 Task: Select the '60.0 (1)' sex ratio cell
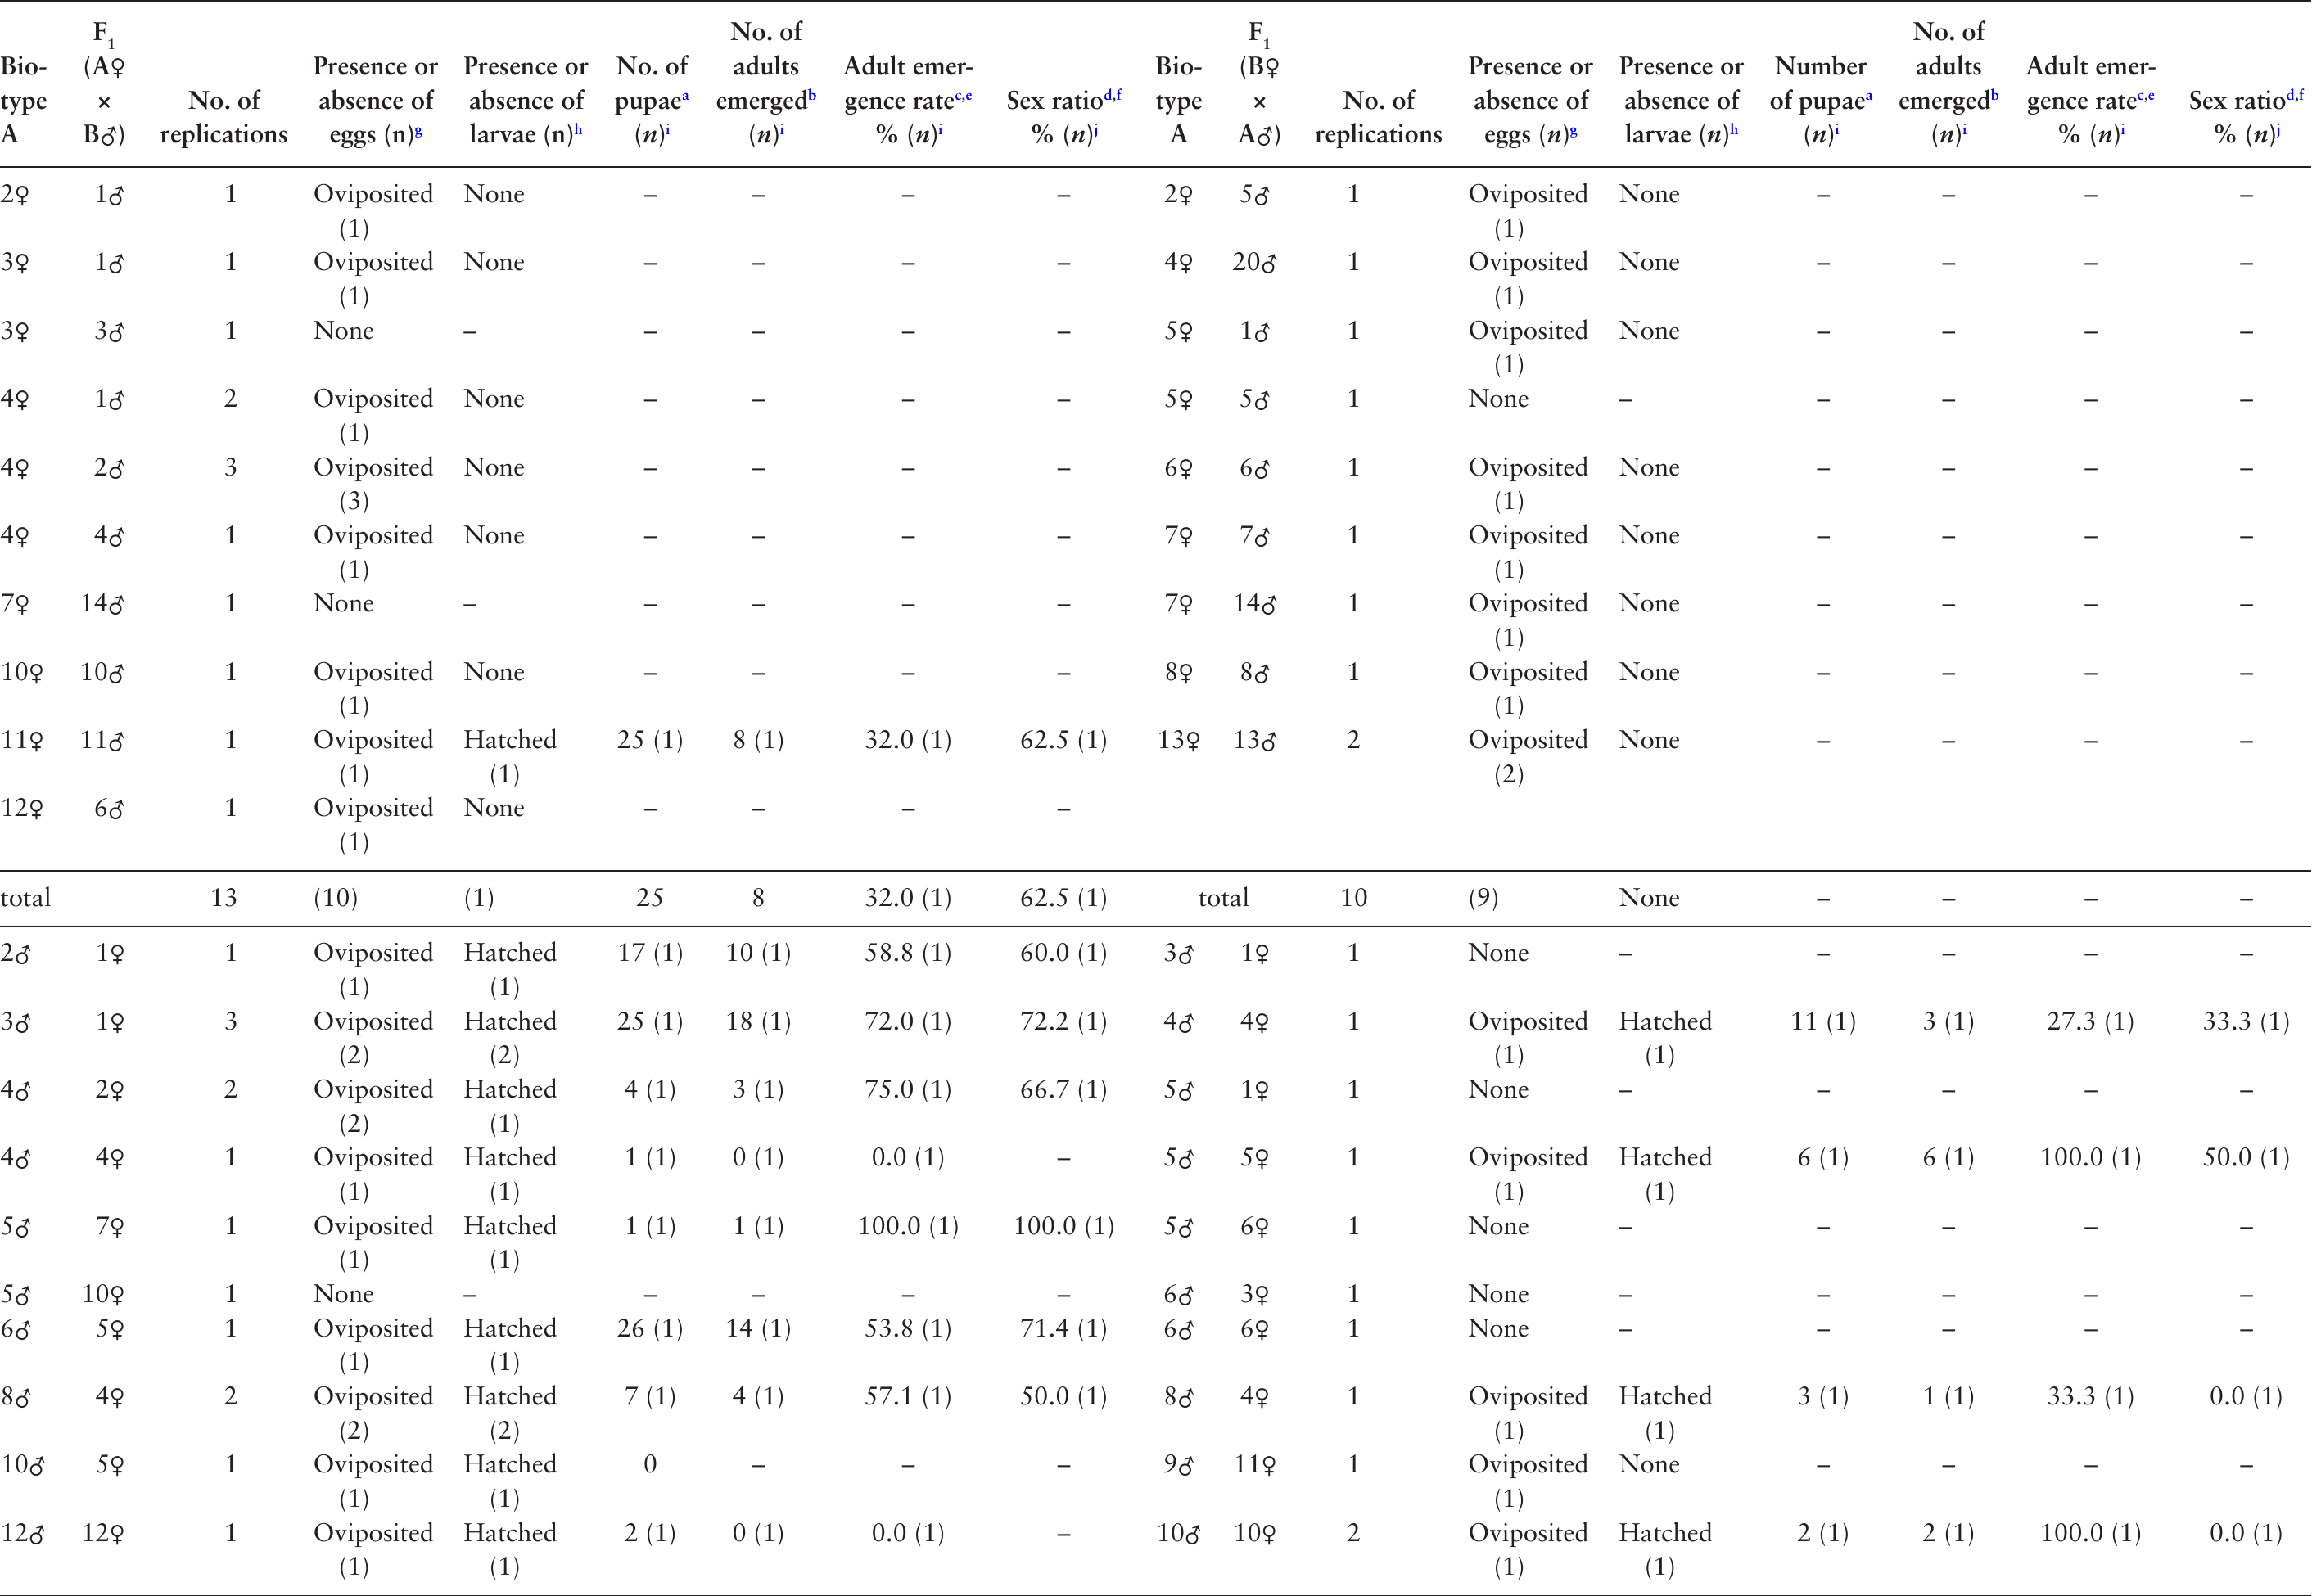click(1063, 953)
